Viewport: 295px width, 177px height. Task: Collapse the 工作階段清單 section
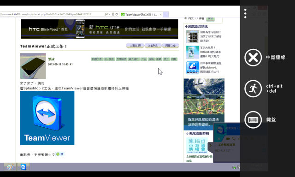[216, 144]
